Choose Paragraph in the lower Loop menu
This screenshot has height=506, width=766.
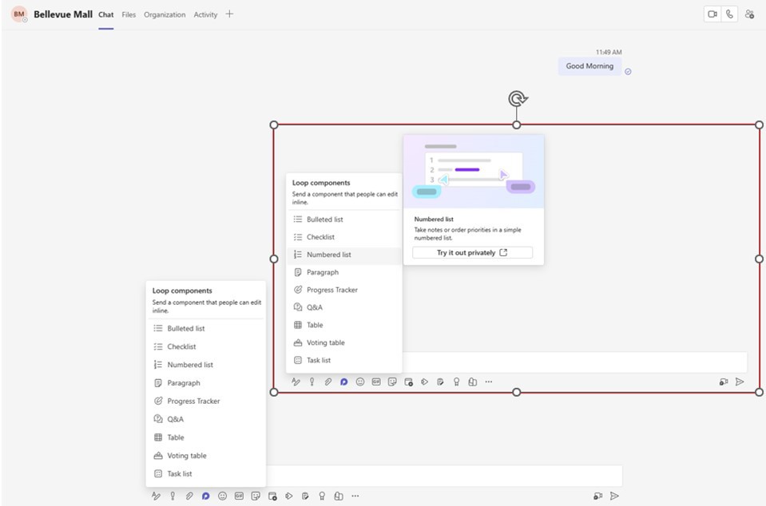click(205, 383)
